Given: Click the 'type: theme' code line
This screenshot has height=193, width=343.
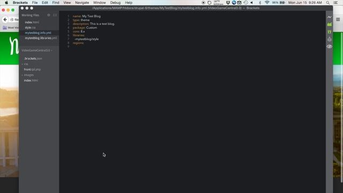Looking at the screenshot, I should pos(81,20).
